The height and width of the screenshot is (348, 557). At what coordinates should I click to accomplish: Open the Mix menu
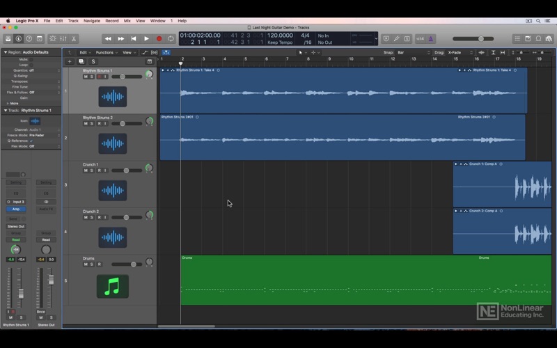[x=127, y=21]
